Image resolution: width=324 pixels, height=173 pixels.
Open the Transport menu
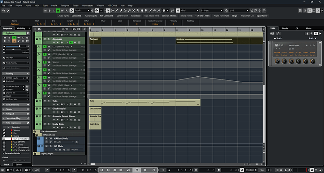65,6
